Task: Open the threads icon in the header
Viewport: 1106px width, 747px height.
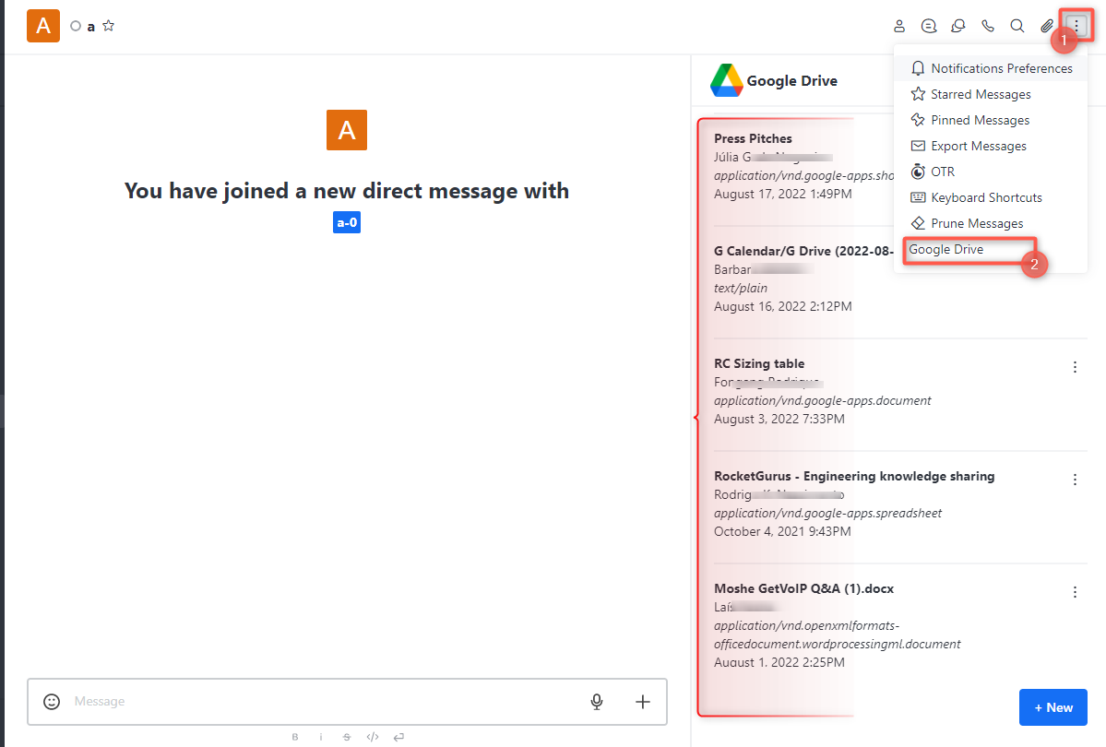Action: pyautogui.click(x=929, y=26)
